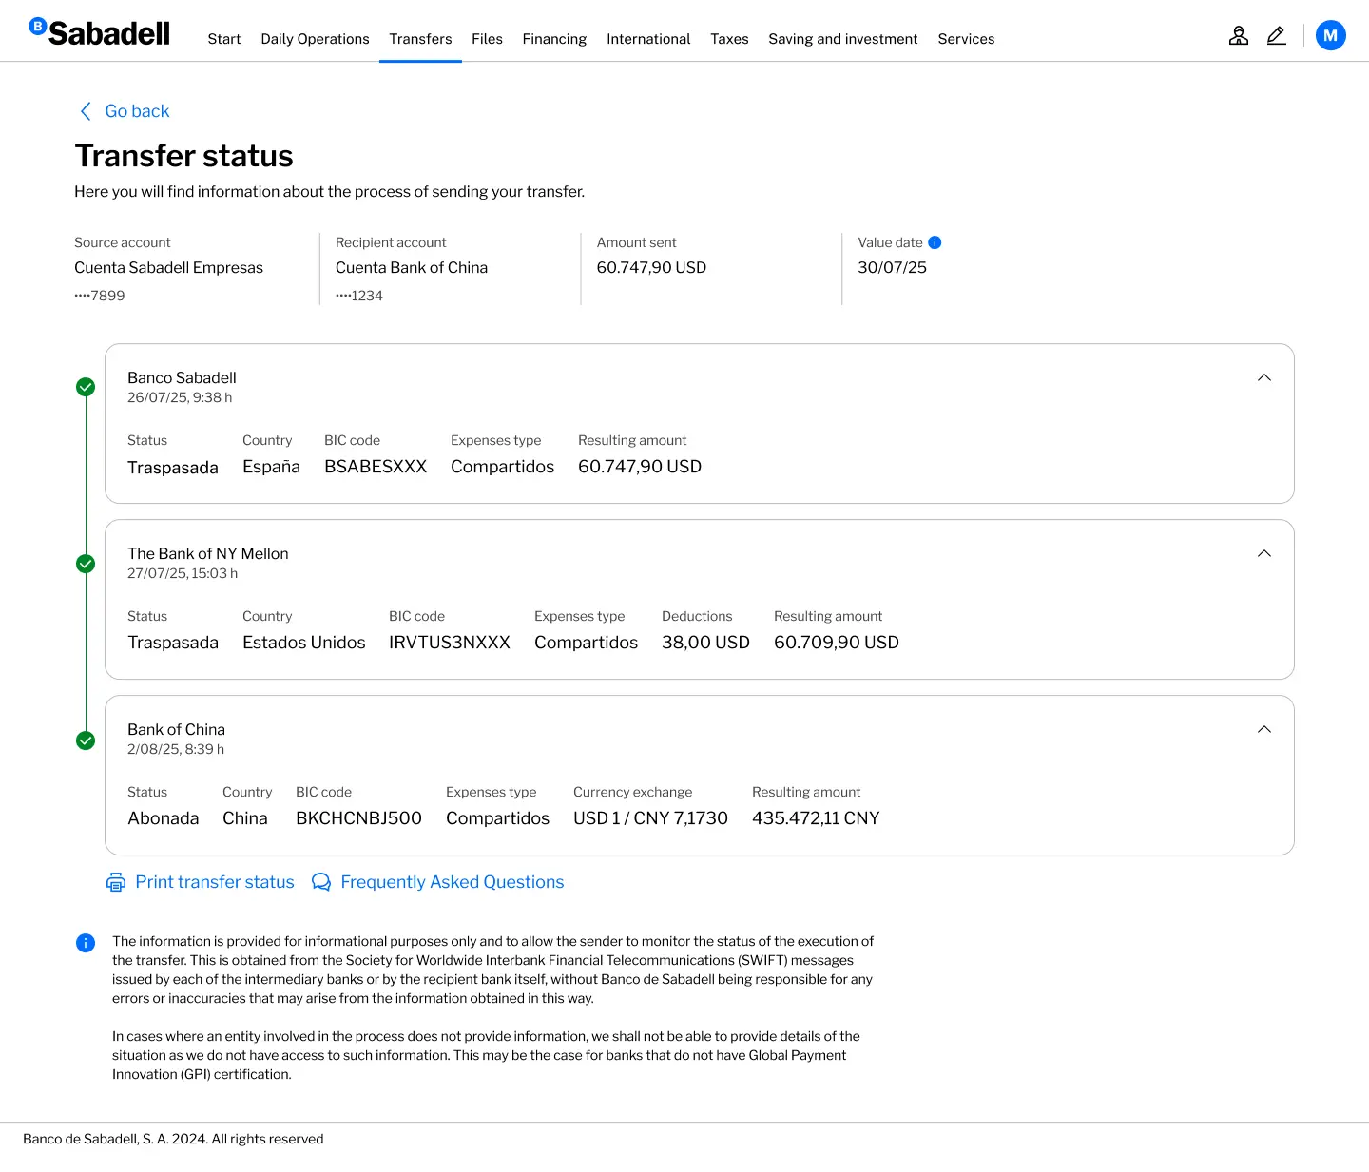Click Bank of China green check marker
The width and height of the screenshot is (1369, 1172).
[86, 740]
